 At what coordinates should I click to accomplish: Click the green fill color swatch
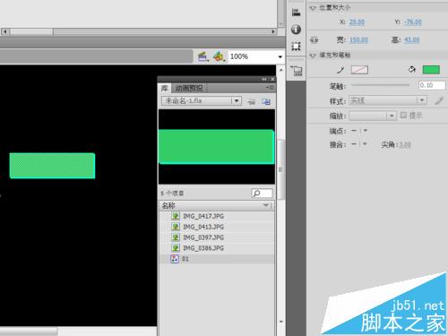431,70
